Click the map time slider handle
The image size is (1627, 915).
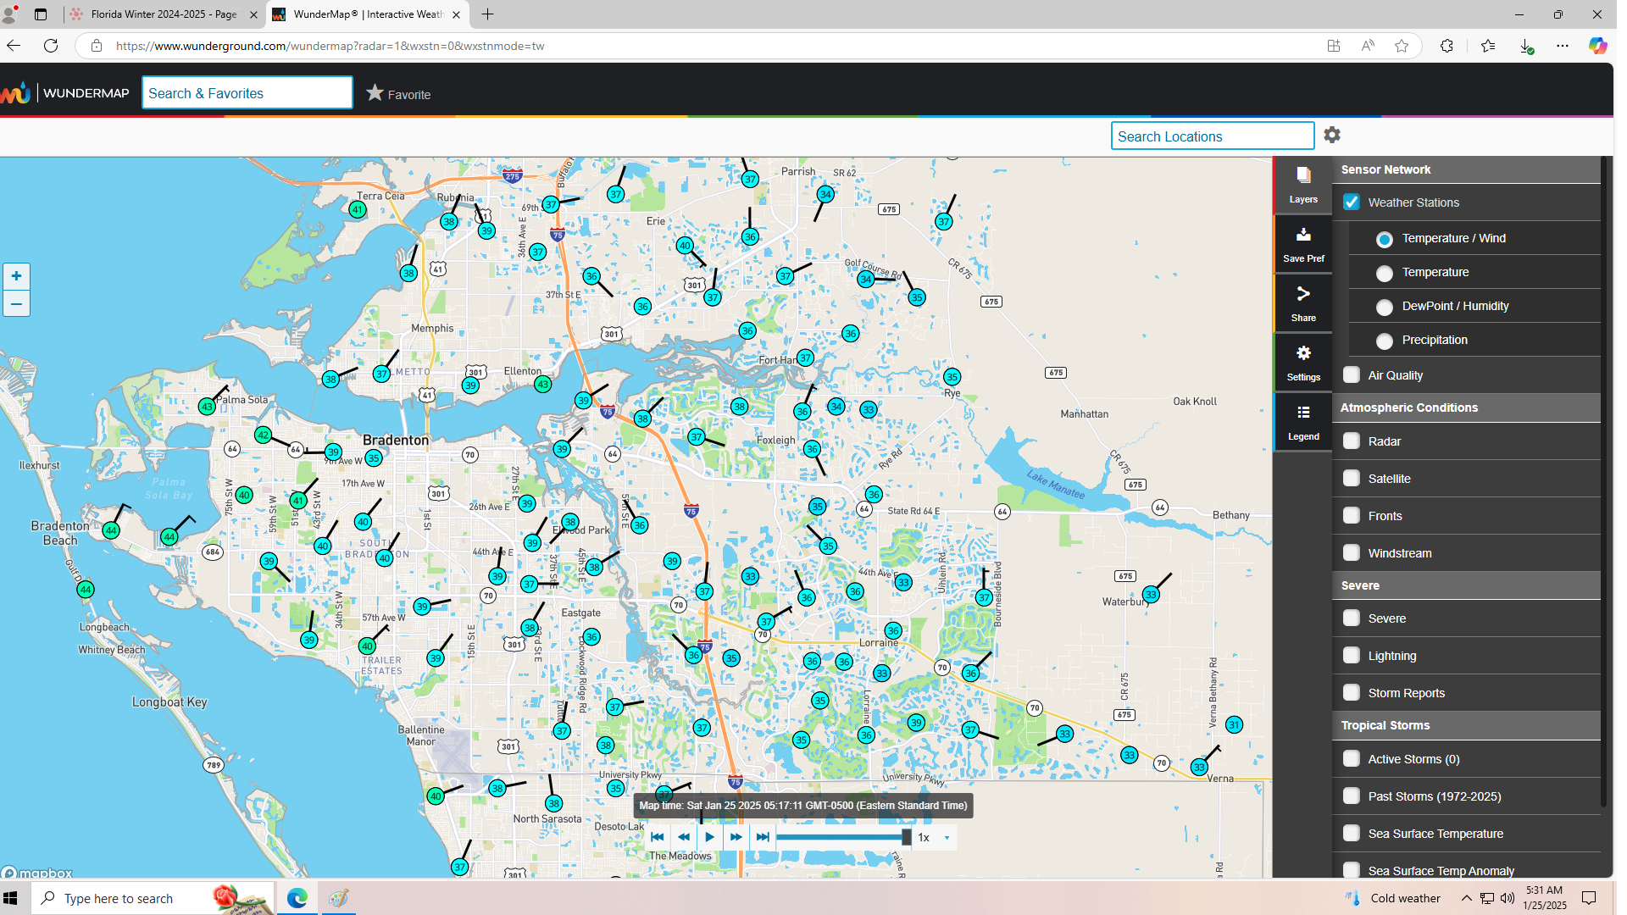(x=906, y=837)
